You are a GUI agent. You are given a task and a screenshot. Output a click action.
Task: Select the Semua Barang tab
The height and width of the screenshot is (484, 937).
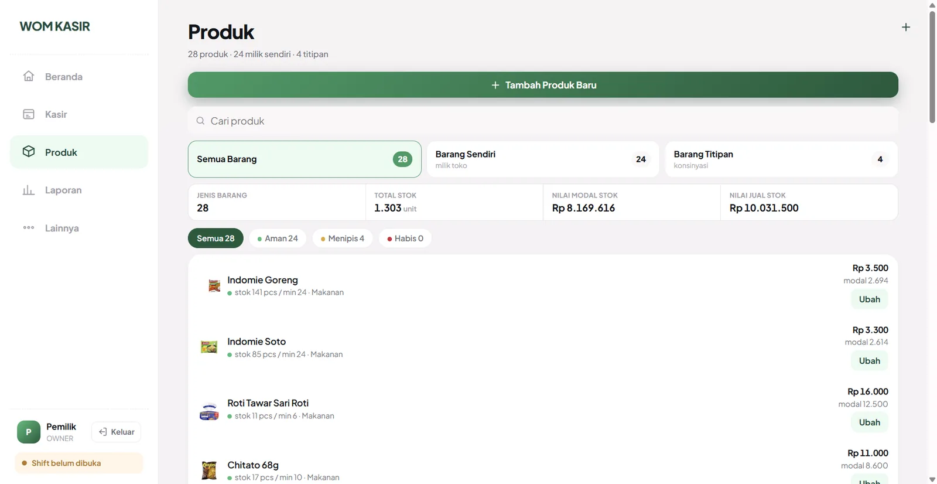[305, 159]
